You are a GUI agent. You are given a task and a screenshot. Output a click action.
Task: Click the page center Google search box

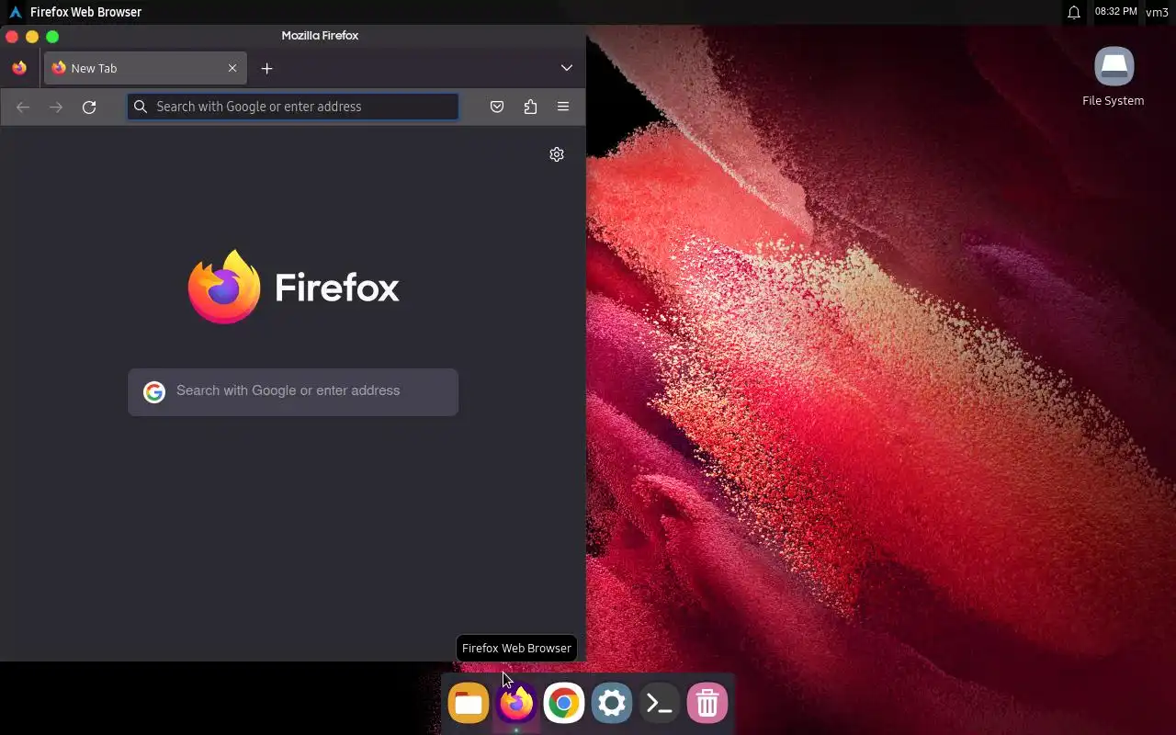click(293, 391)
